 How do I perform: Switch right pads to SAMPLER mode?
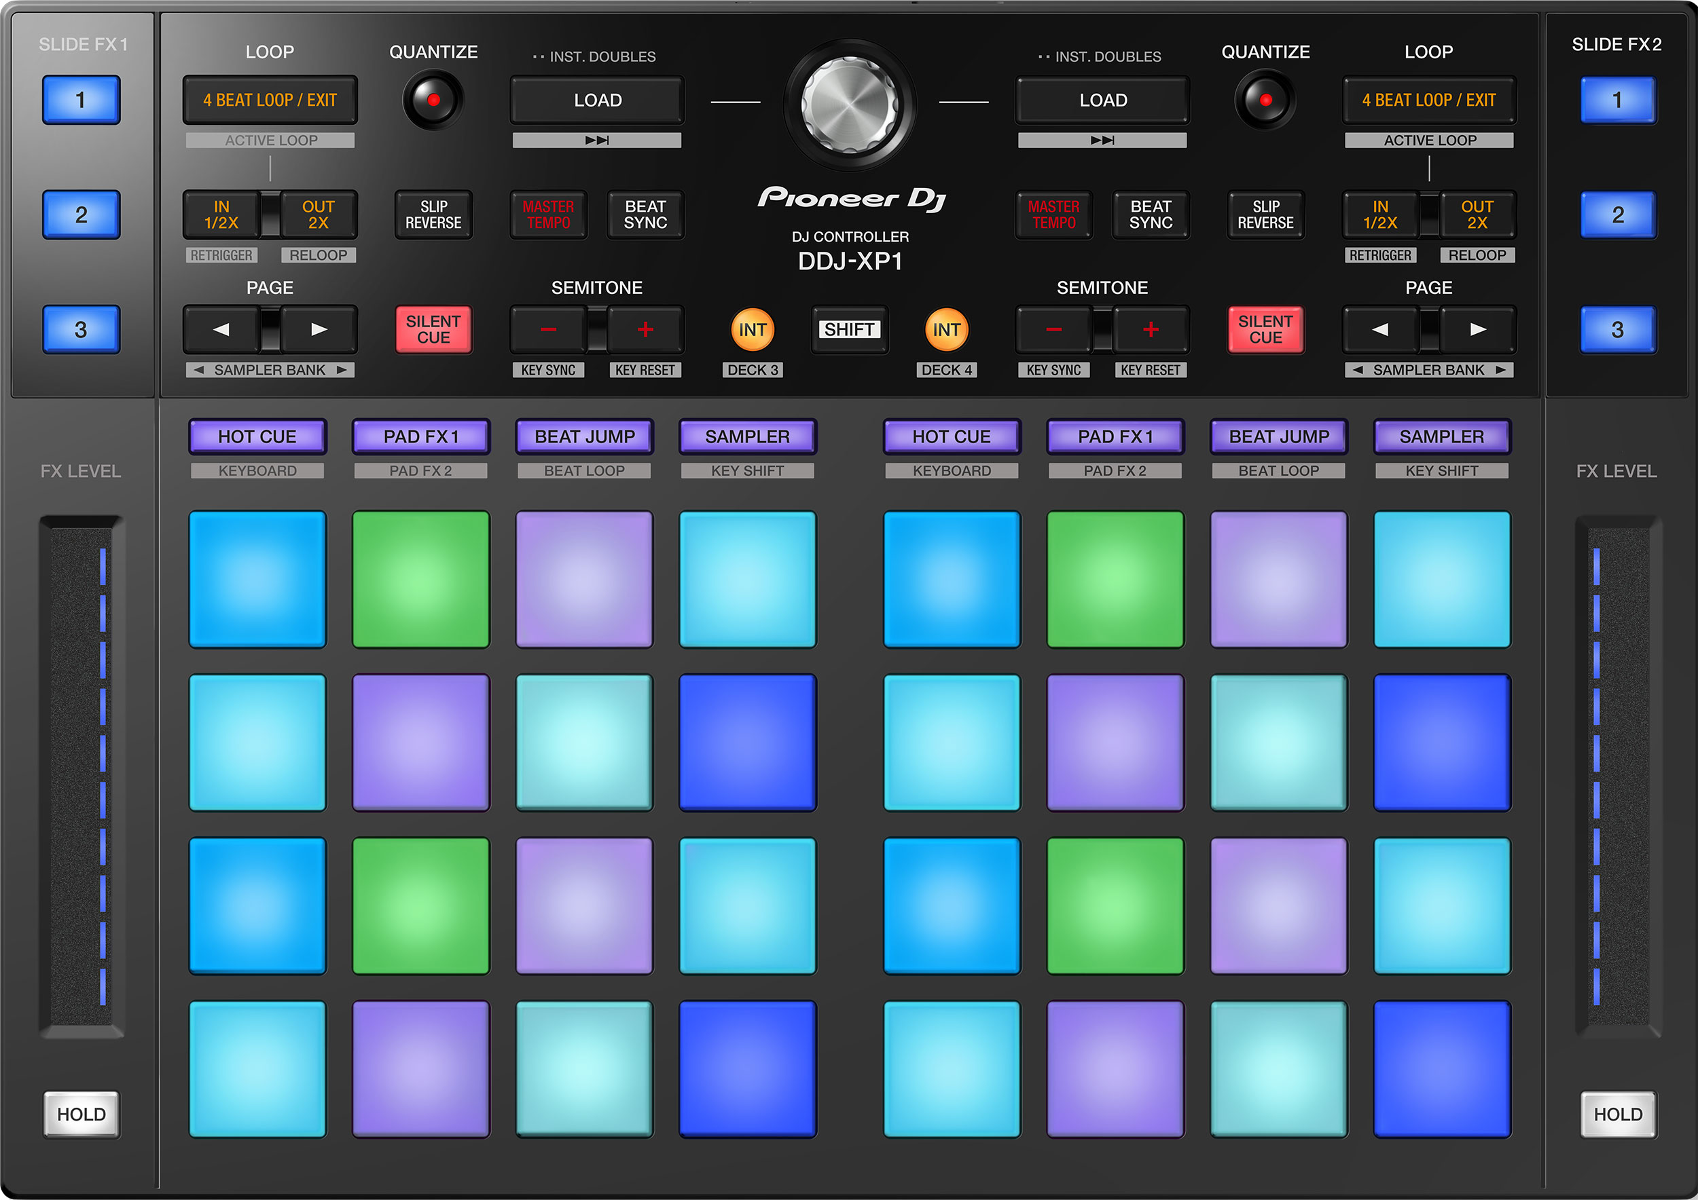pos(1441,436)
